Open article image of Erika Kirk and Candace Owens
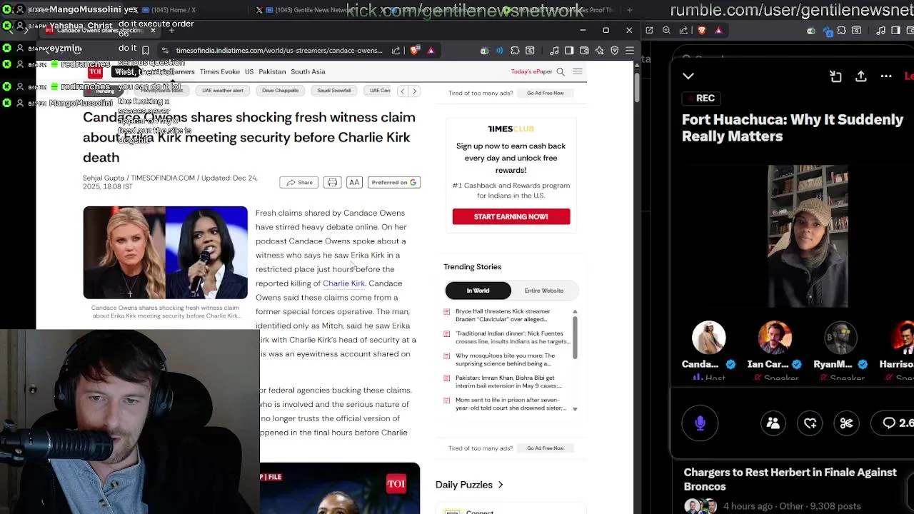914x514 pixels. pos(165,253)
